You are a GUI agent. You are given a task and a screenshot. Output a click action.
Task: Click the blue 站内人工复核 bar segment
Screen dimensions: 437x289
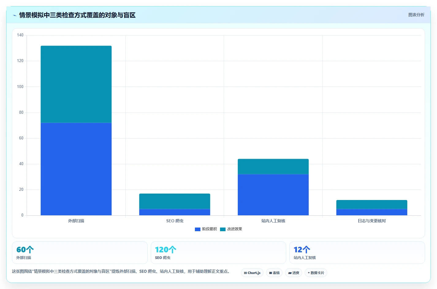[x=273, y=195]
